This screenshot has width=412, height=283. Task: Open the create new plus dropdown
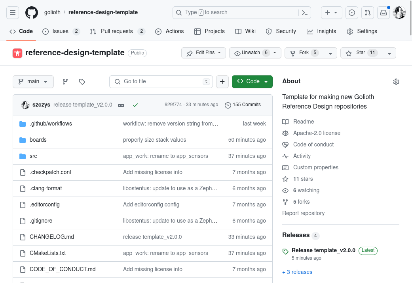point(331,13)
